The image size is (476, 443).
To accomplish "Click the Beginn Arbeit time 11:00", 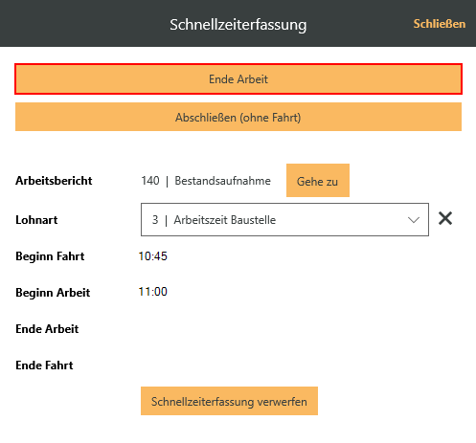I will pos(152,292).
